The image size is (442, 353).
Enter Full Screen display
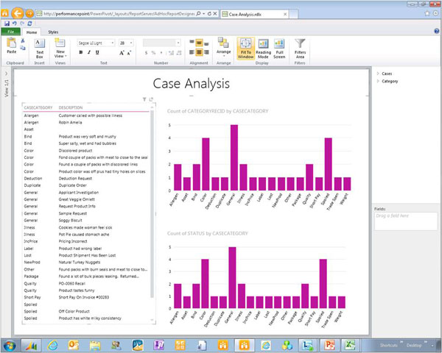[281, 49]
